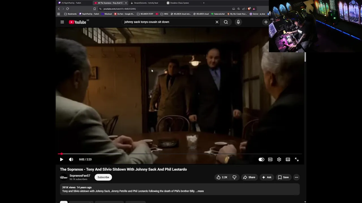Close the Sopranos YouTube tab

click(x=126, y=3)
